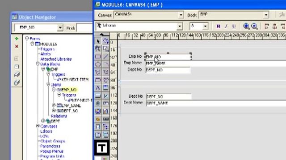The image size is (286, 160).
Task: Select the Chart Item tool
Action: click(x=105, y=111)
